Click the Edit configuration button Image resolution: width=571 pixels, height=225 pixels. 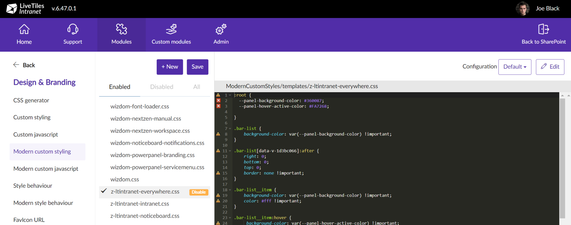coord(550,67)
